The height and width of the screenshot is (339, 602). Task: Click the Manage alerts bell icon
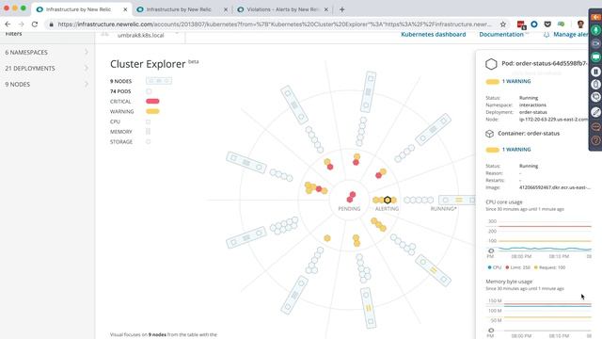[x=547, y=35]
